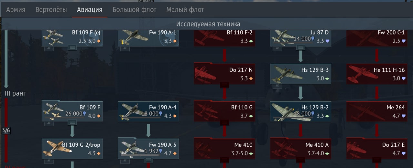Image resolution: width=413 pixels, height=168 pixels.
Task: Expand the Bf 109 F (e) group list
Action: point(72,48)
